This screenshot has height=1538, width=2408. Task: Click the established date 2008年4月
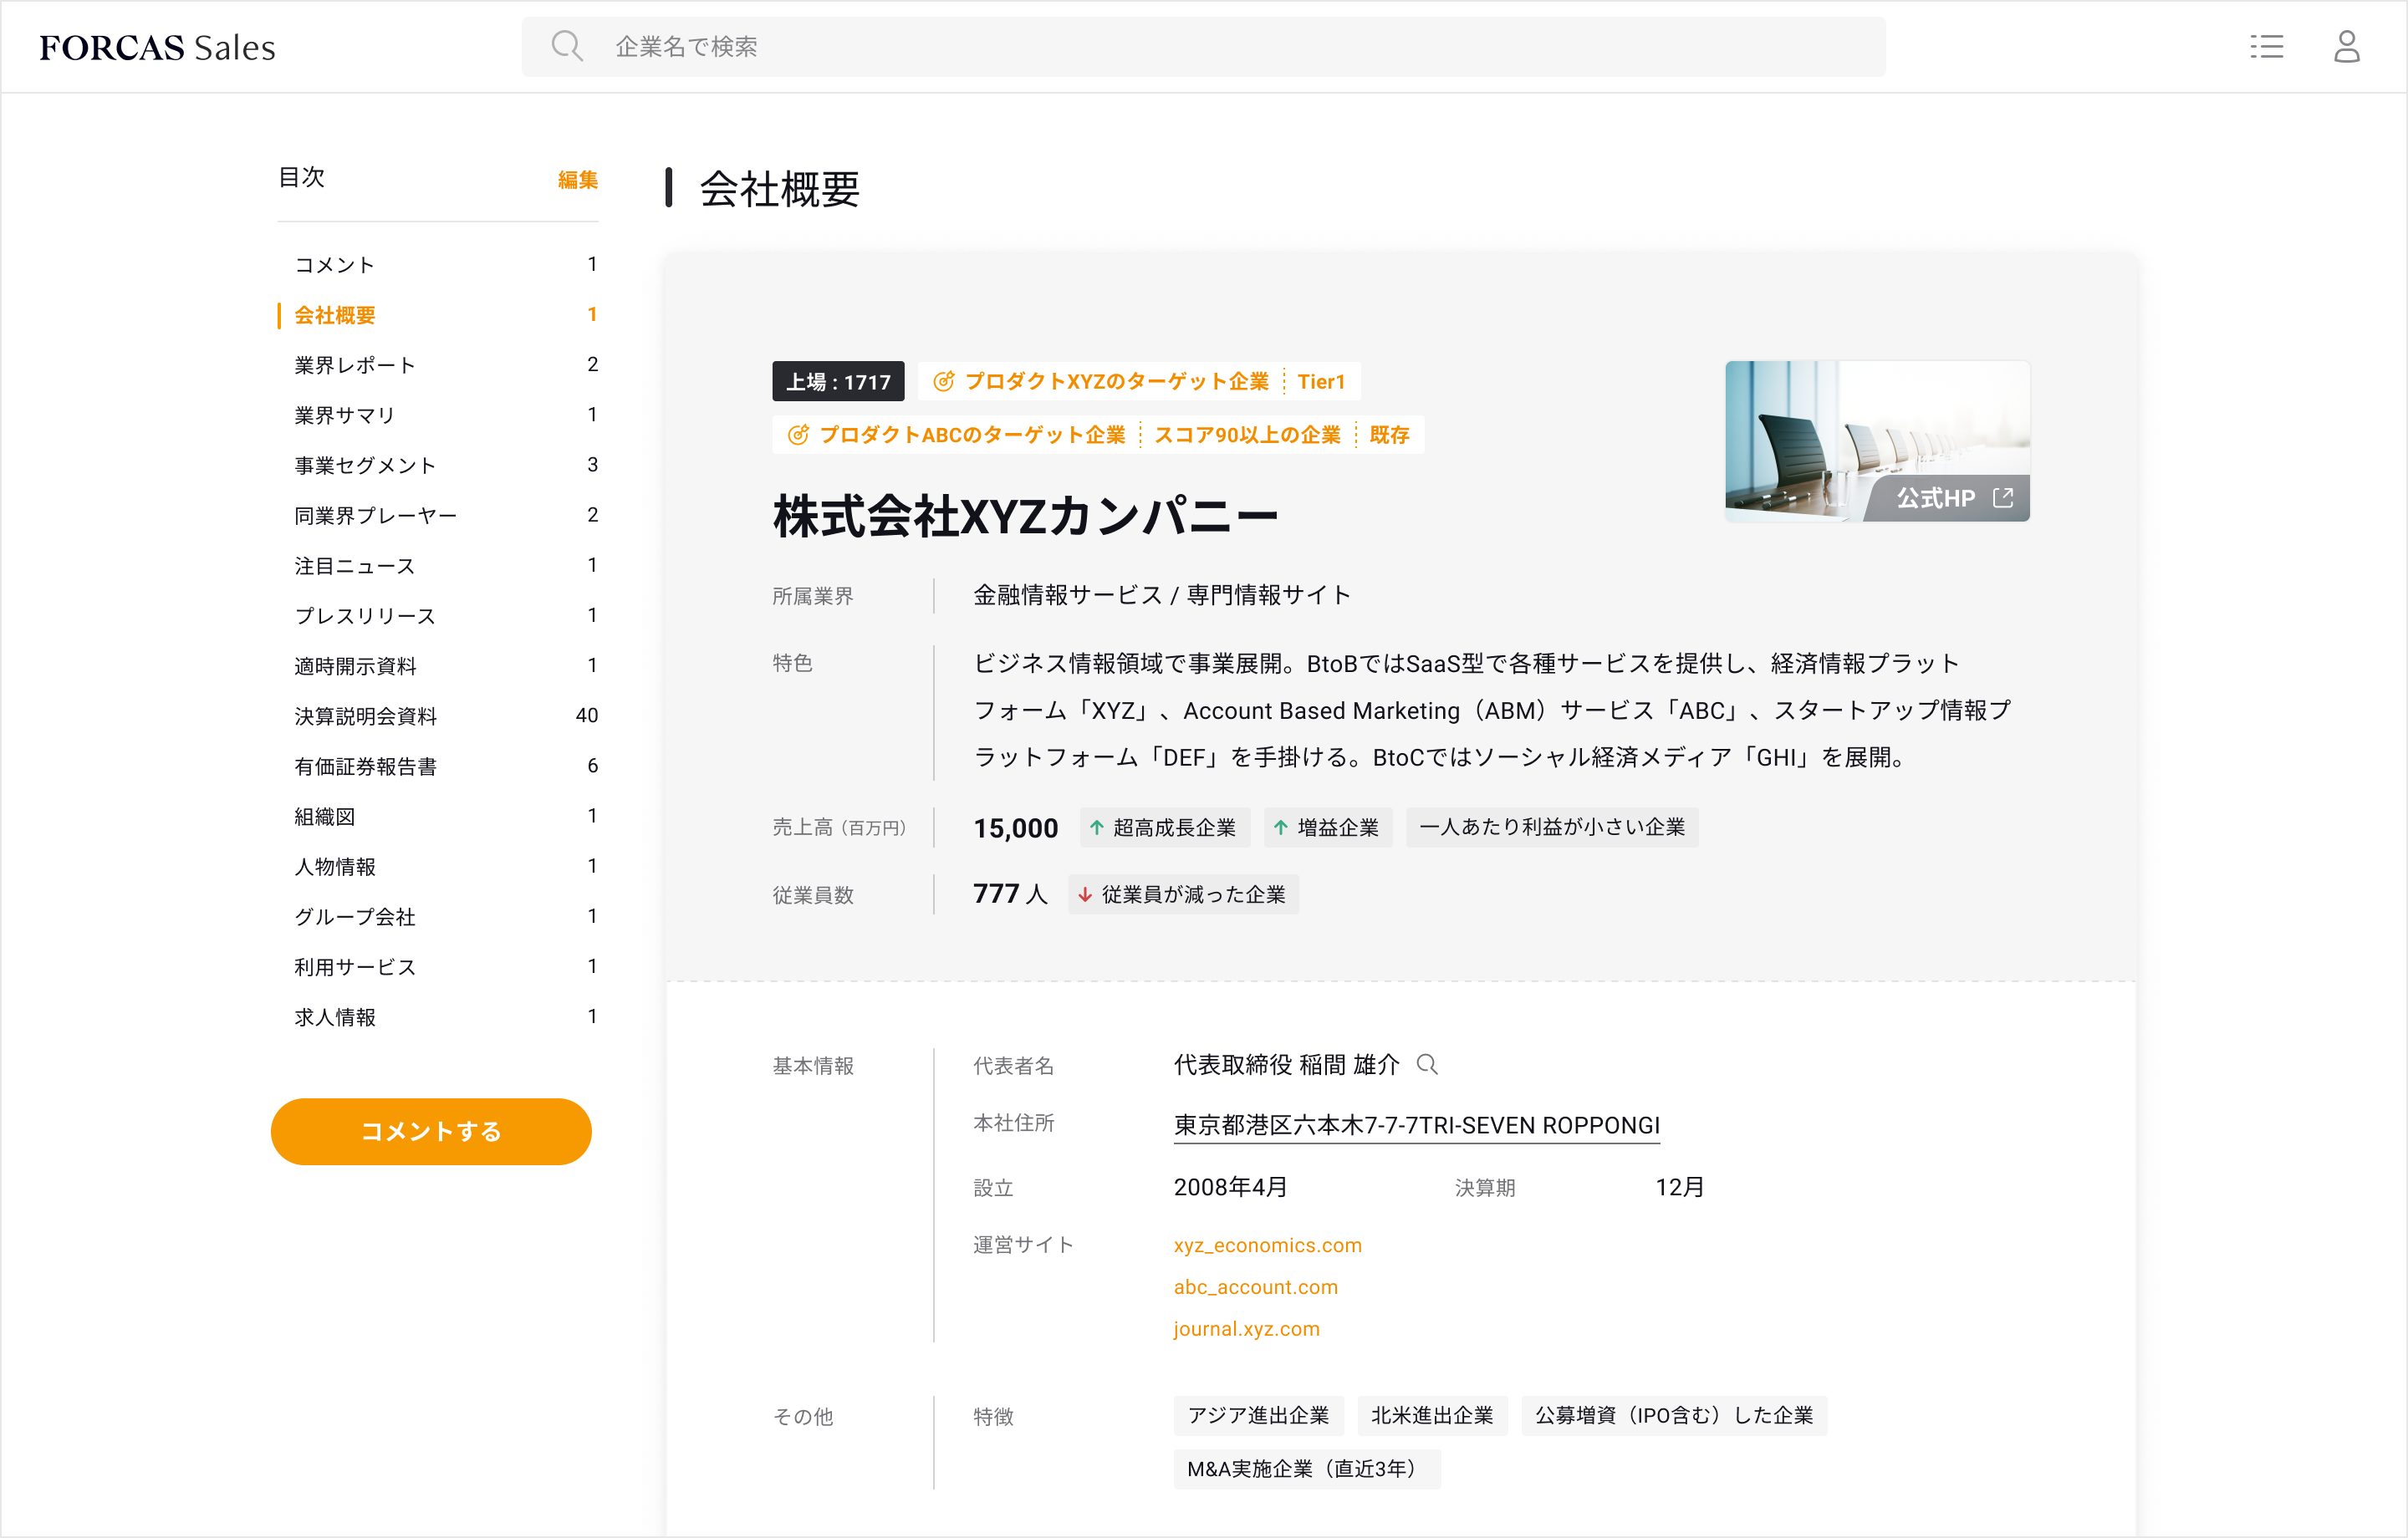pos(1230,1187)
